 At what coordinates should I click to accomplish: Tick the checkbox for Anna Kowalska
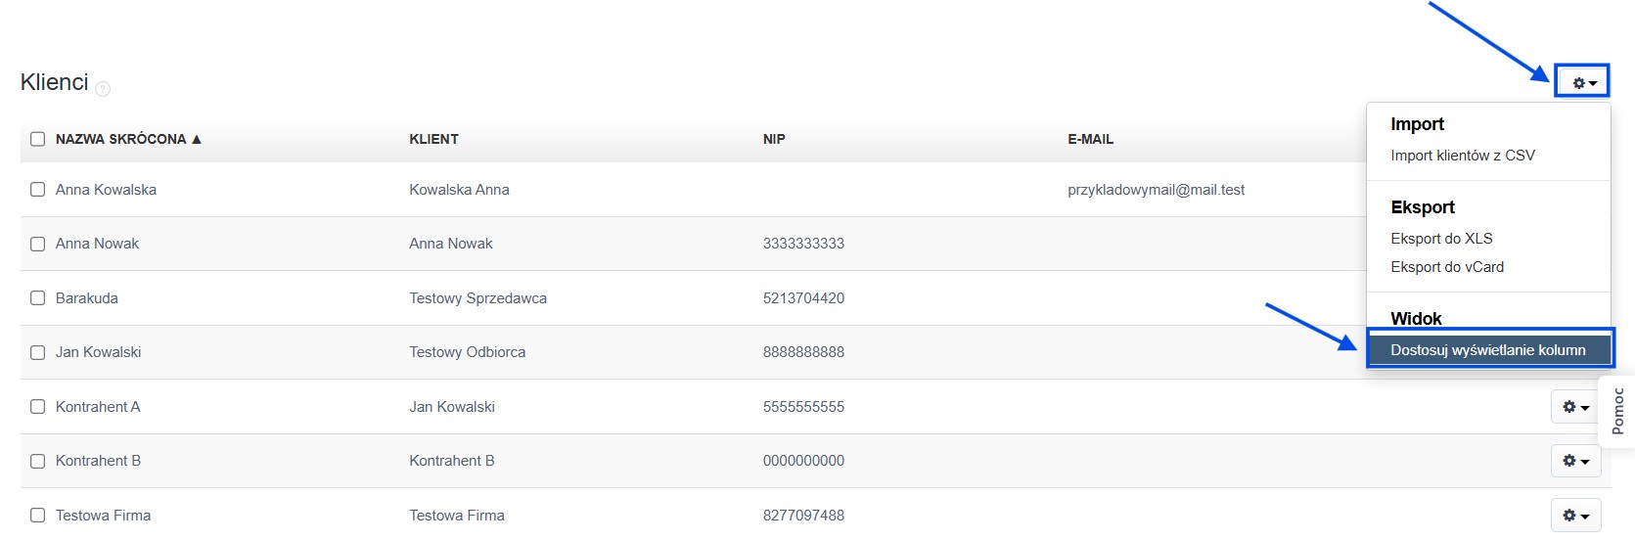tap(37, 190)
